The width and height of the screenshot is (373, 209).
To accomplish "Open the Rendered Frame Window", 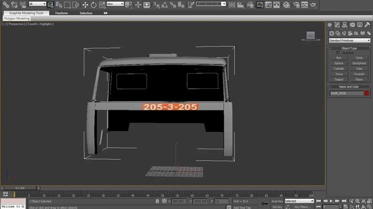I will click(x=304, y=5).
